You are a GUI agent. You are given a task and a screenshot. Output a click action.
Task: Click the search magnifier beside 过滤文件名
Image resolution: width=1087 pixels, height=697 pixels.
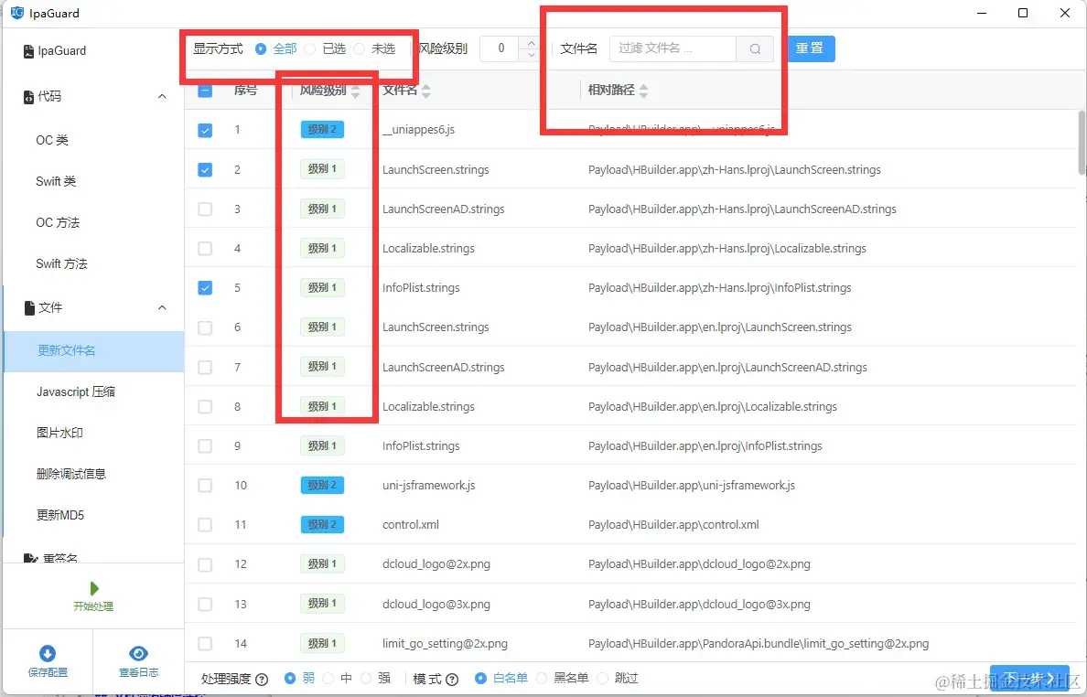click(x=754, y=48)
